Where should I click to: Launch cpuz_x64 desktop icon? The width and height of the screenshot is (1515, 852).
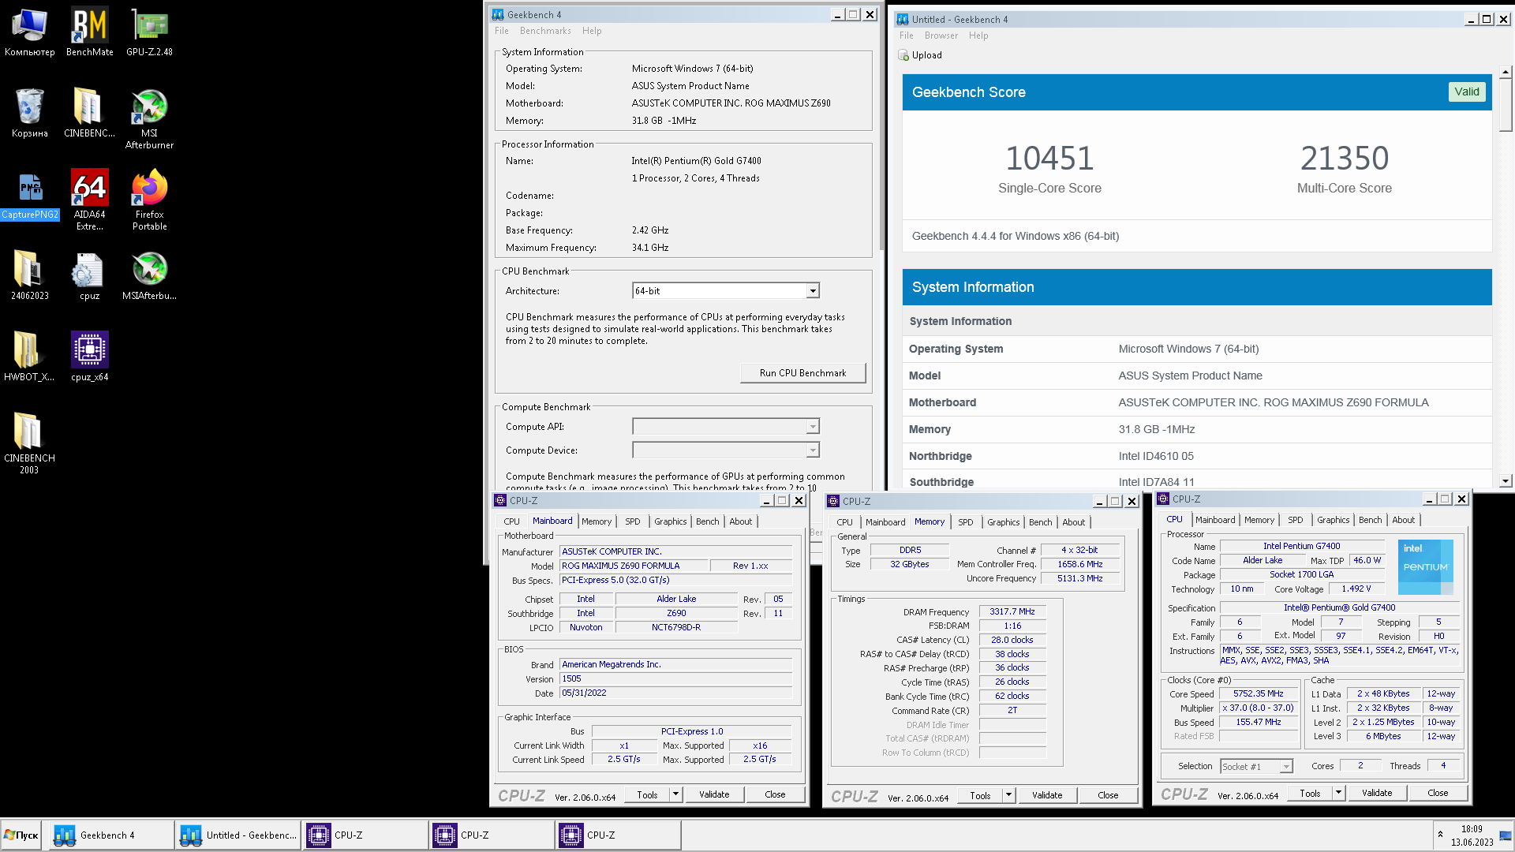point(89,357)
